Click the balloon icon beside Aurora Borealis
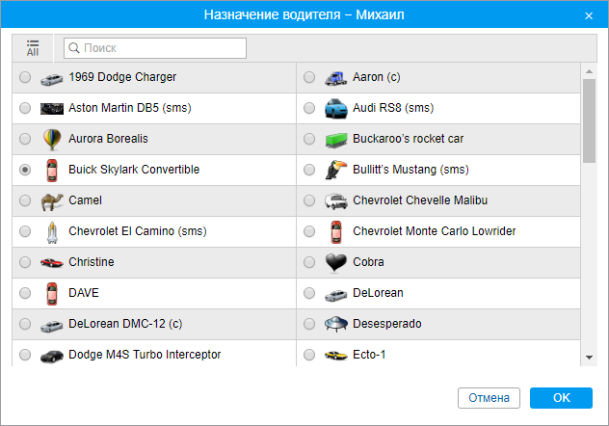This screenshot has height=426, width=609. click(52, 139)
